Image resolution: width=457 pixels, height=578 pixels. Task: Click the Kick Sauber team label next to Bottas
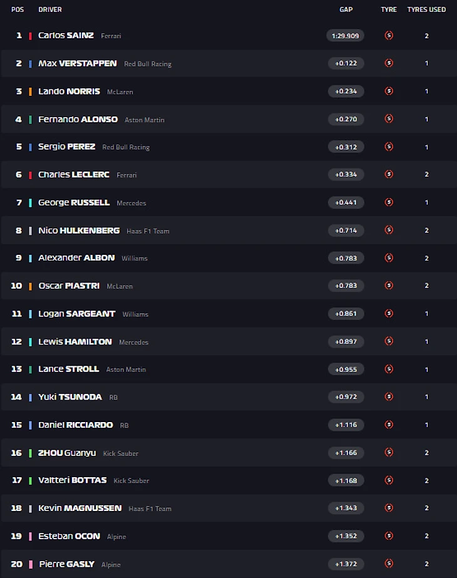(x=131, y=481)
